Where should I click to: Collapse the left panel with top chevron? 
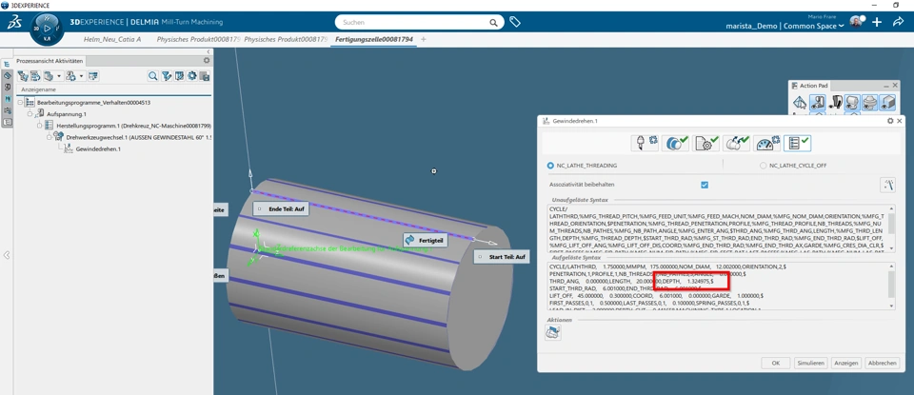tap(209, 51)
